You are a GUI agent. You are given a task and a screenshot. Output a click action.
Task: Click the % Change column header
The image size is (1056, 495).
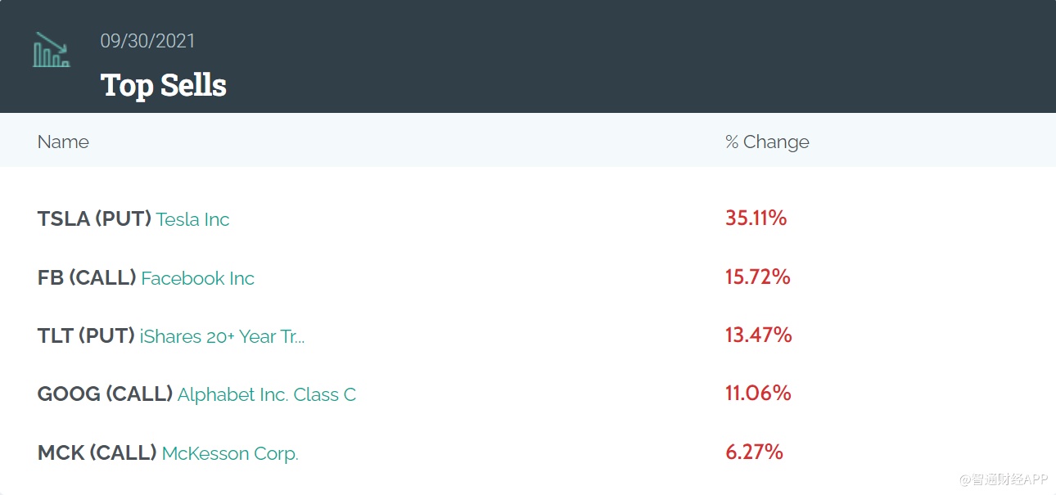point(767,142)
